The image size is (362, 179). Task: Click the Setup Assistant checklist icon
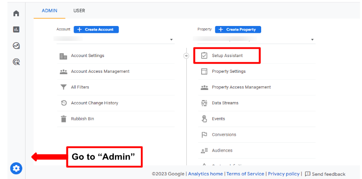click(x=204, y=56)
